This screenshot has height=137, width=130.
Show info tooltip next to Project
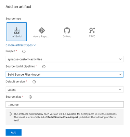24,51
